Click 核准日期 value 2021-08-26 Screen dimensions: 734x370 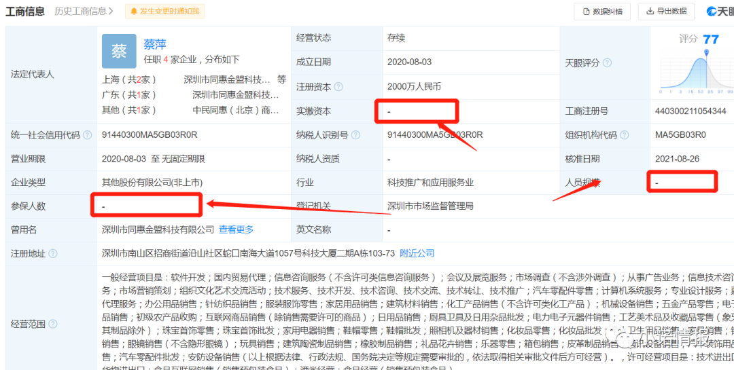pyautogui.click(x=678, y=159)
